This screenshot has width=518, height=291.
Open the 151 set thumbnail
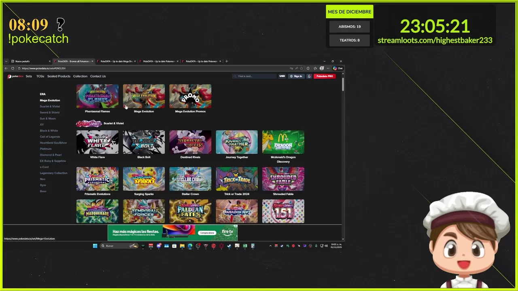[283, 211]
